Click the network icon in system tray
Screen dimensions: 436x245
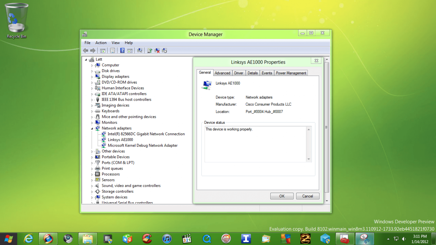(x=396, y=239)
